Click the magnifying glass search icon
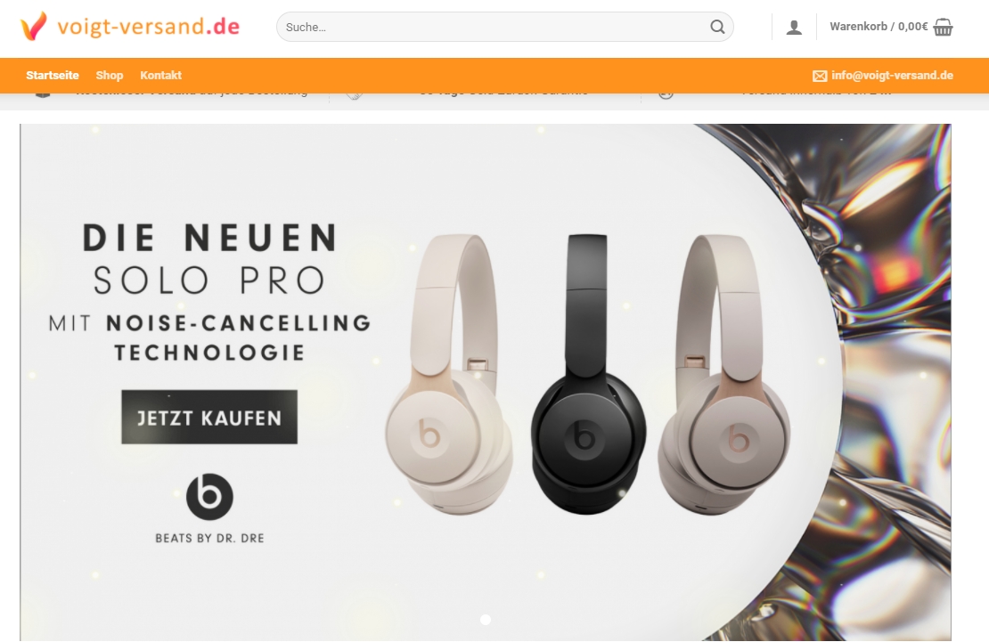Screen dimensions: 989x642 coord(717,27)
